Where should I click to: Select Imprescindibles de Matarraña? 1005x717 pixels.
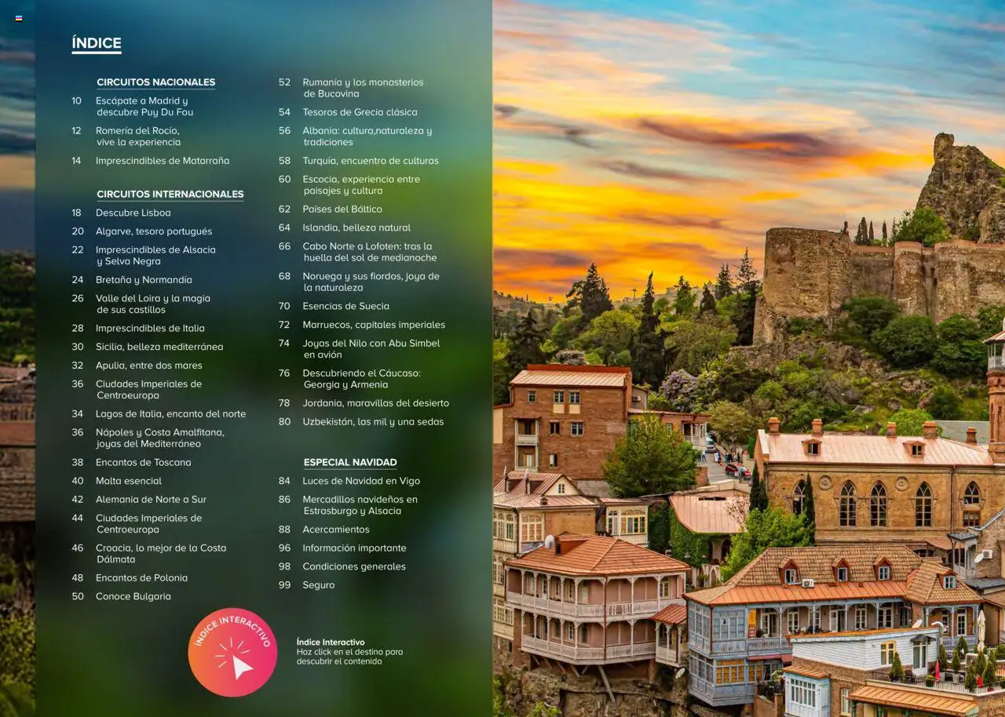tap(163, 161)
